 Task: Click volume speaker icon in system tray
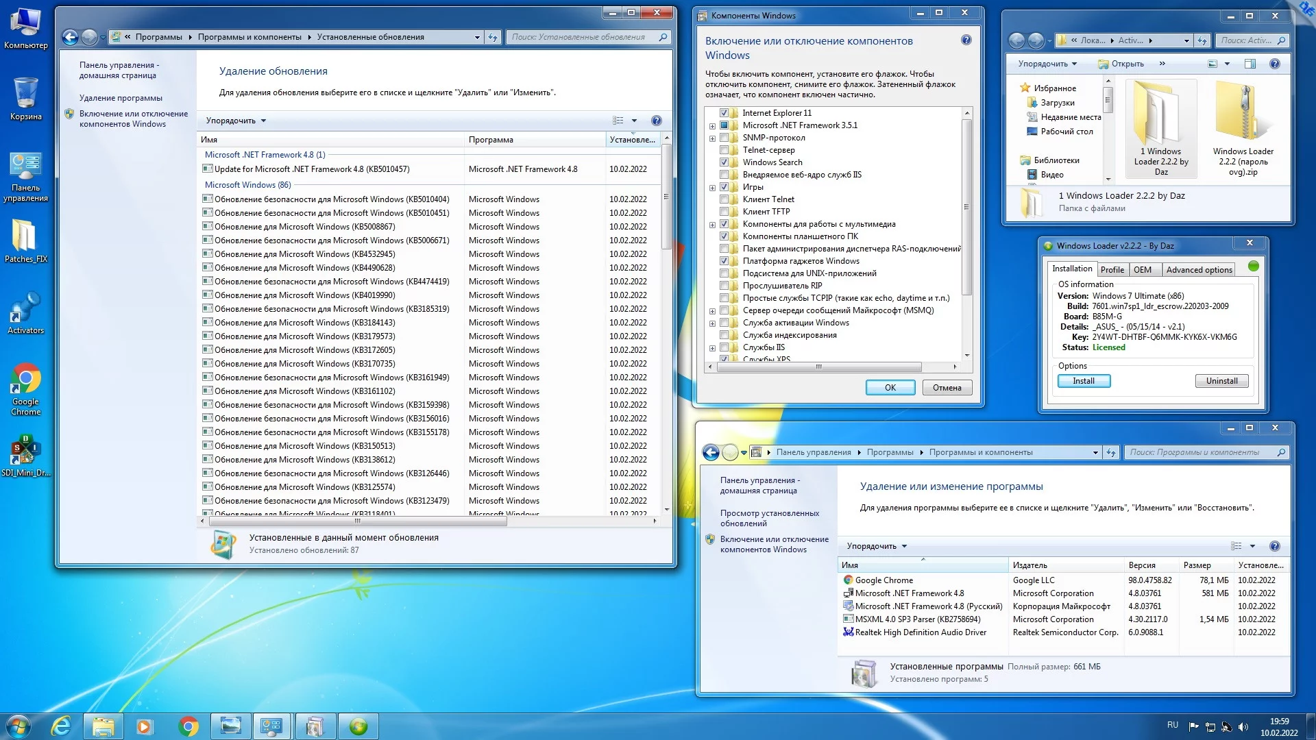pyautogui.click(x=1244, y=726)
